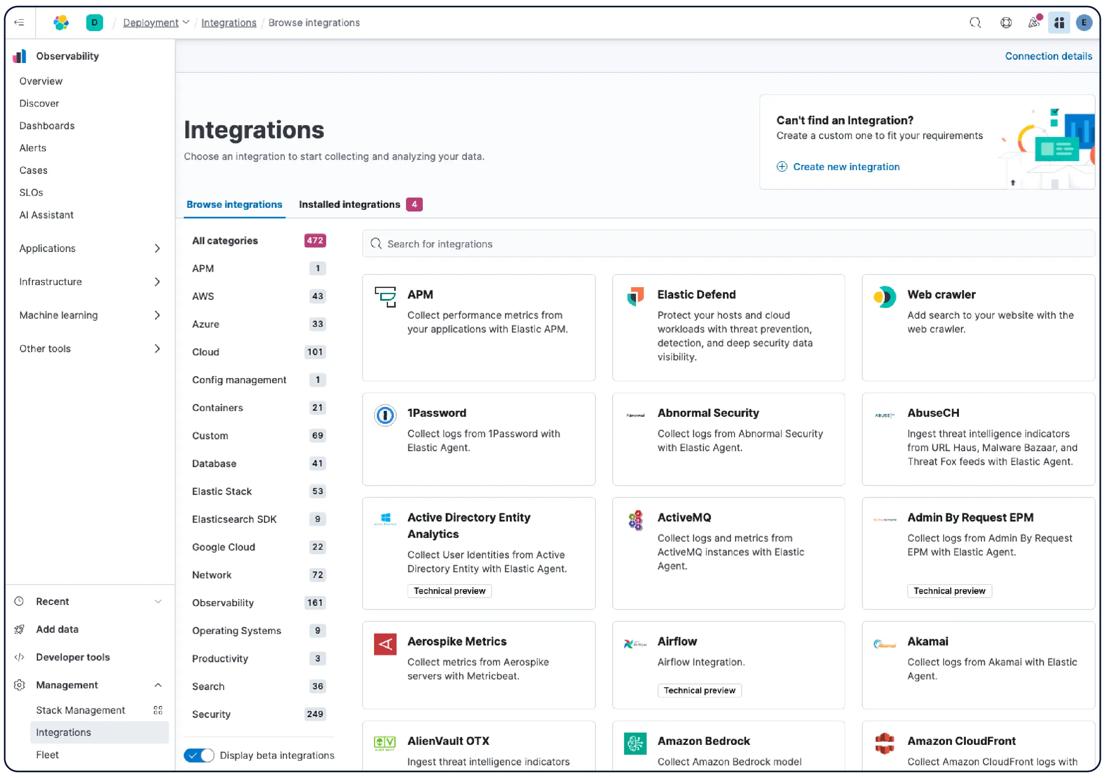
Task: Select the APM integration icon
Action: pos(385,297)
